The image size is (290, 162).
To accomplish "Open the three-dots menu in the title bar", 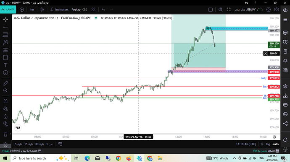I will pyautogui.click(x=255, y=3).
